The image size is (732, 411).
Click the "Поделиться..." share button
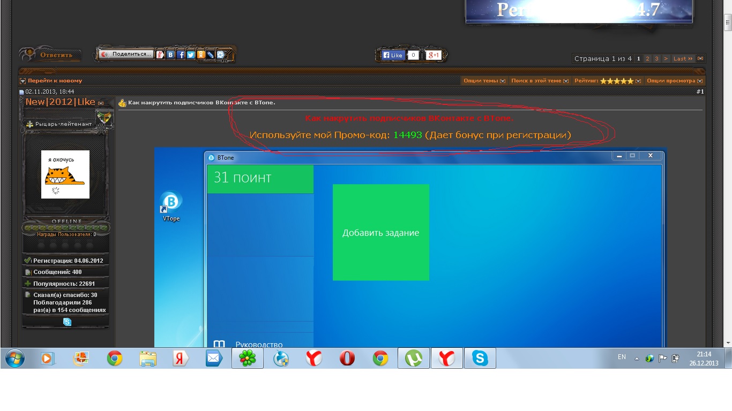pyautogui.click(x=126, y=54)
